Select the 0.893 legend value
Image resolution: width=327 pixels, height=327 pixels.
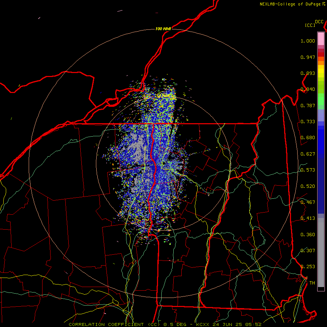coord(308,73)
